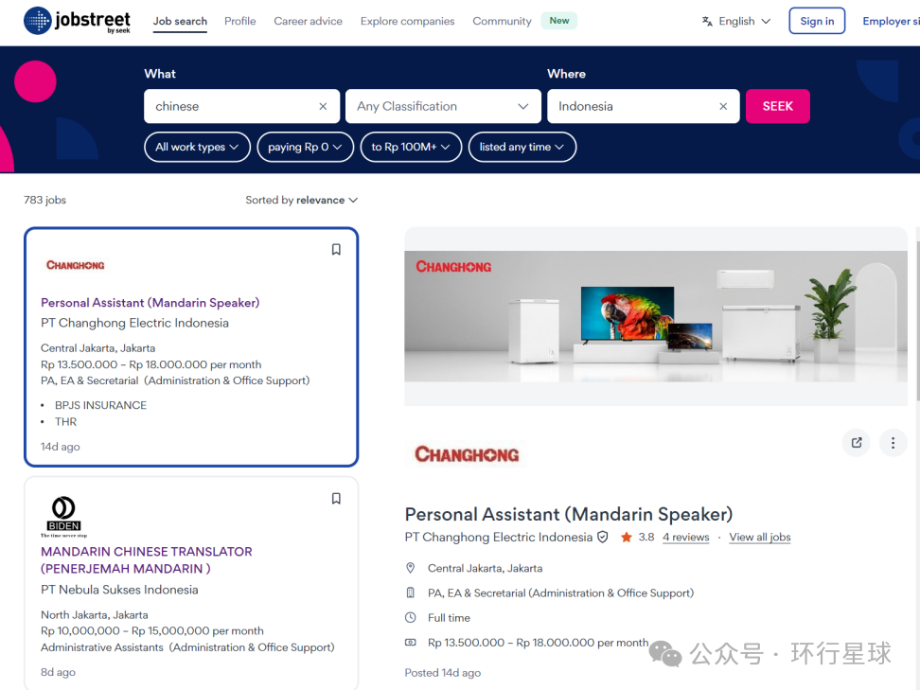
Task: Click the verified shield icon beside company name
Action: (x=603, y=537)
